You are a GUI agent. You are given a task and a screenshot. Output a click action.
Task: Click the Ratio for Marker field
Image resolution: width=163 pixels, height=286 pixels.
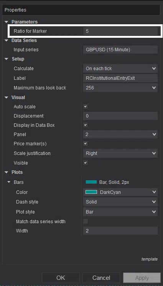pyautogui.click(x=120, y=31)
